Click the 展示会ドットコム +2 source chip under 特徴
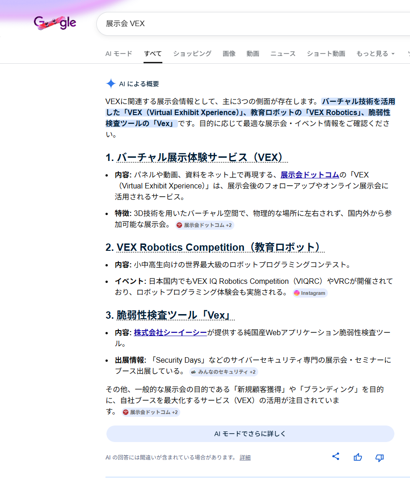 tap(205, 225)
